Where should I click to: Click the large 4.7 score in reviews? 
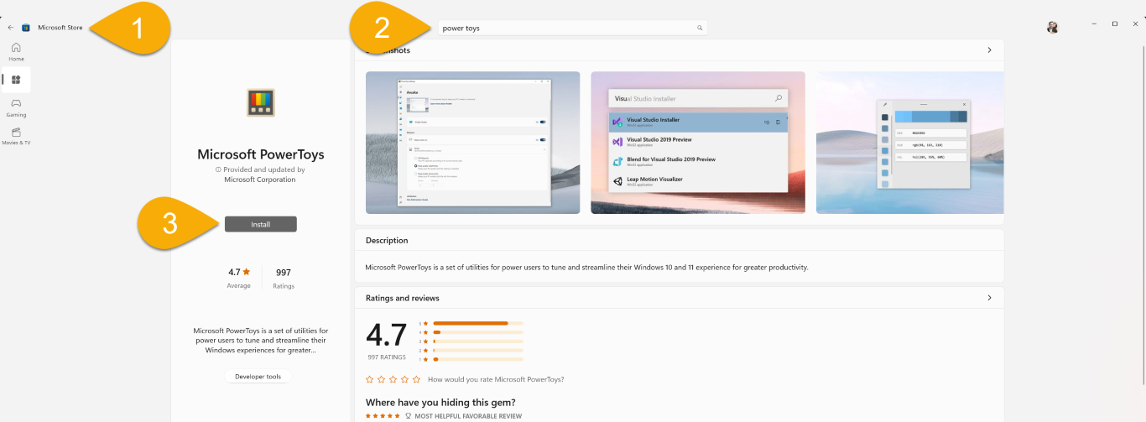(x=387, y=336)
